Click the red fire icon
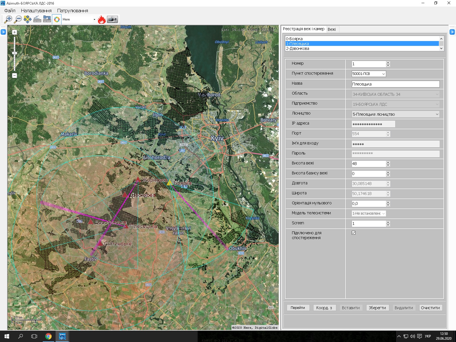The image size is (456, 342). (101, 19)
